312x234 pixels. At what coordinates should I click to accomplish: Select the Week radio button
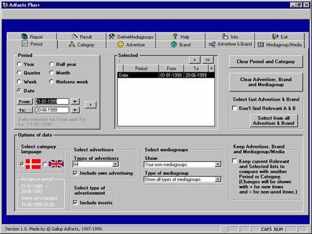click(x=19, y=82)
